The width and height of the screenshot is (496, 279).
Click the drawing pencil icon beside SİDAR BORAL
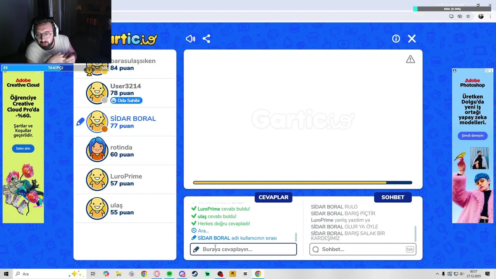[80, 122]
